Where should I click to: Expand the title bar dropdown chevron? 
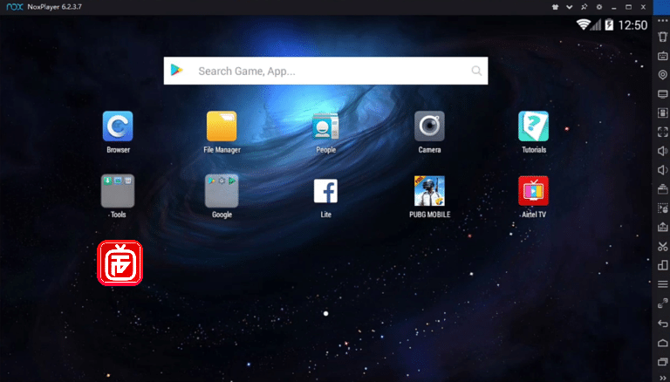tap(569, 7)
